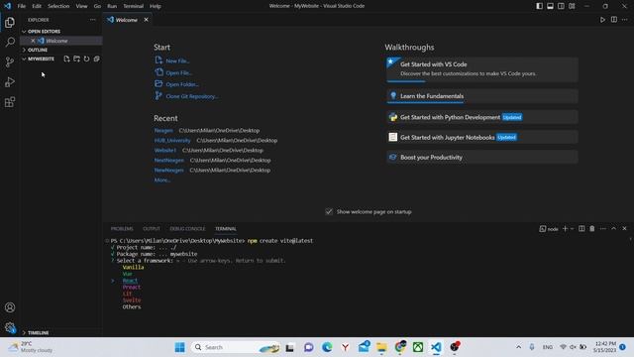
Task: Open the terminal launch profile dropdown
Action: (572, 229)
